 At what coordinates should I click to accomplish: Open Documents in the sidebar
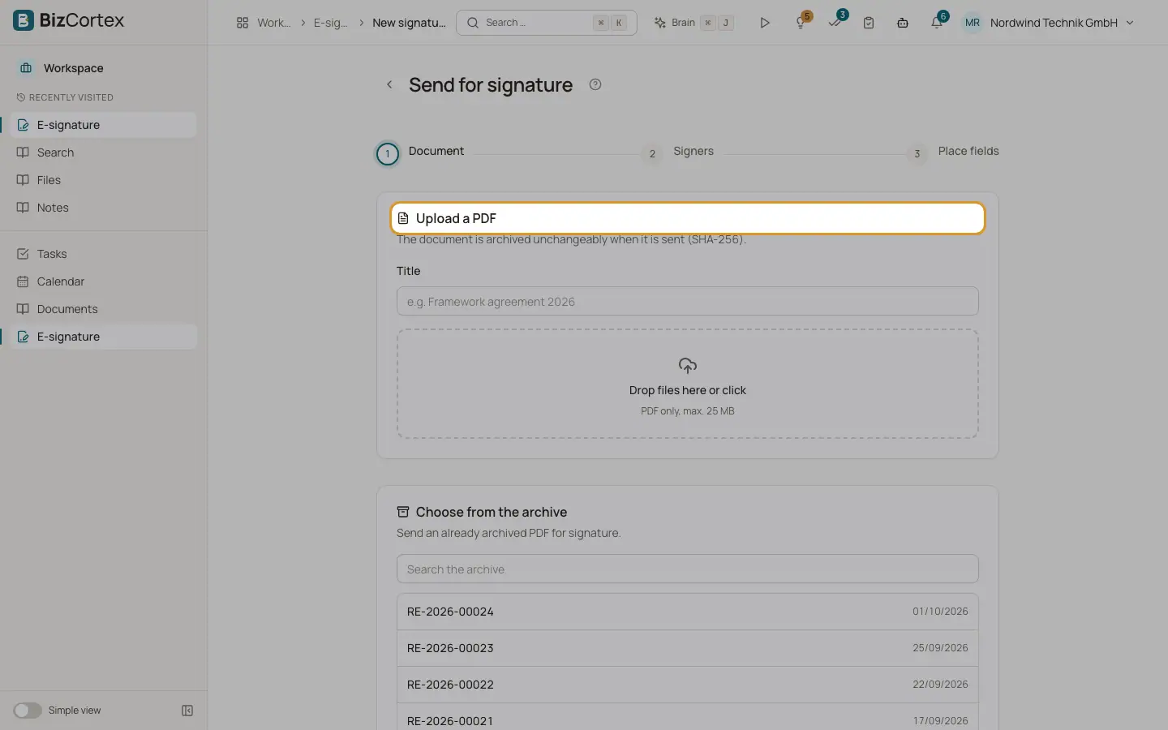coord(104,309)
